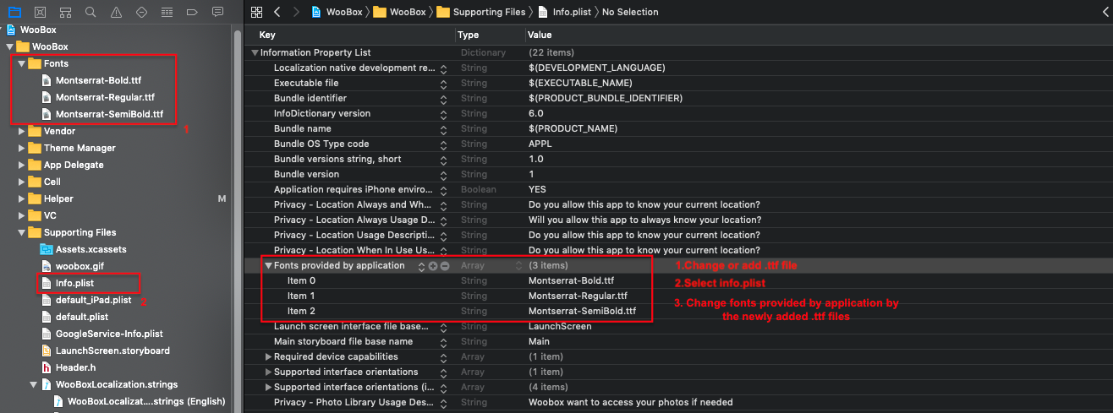
Task: Click minus button on Fonts provided row
Action: coord(445,266)
